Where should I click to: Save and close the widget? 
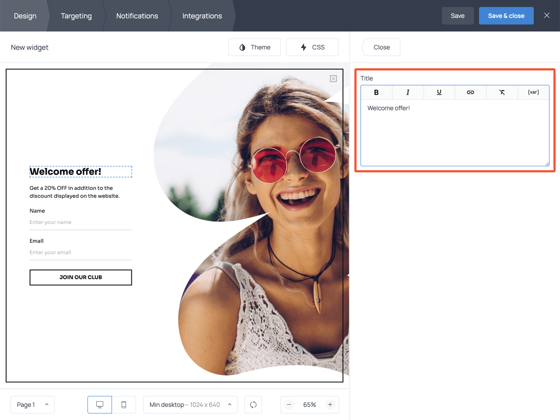pyautogui.click(x=506, y=15)
